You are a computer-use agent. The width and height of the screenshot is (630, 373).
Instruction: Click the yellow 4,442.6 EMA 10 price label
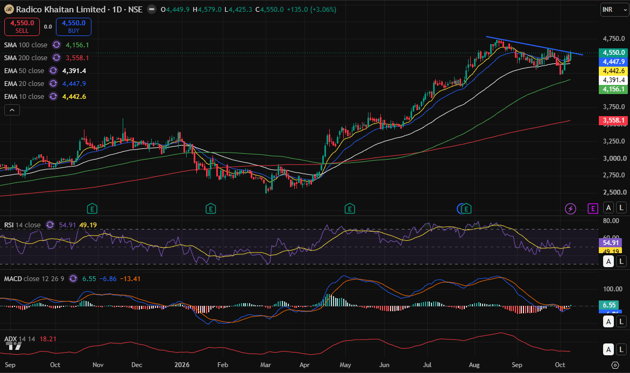613,71
